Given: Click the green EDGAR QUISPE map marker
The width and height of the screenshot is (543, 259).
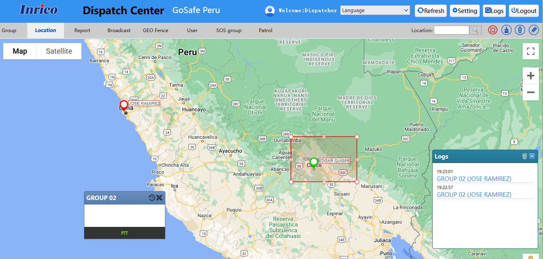Looking at the screenshot, I should coord(314,163).
